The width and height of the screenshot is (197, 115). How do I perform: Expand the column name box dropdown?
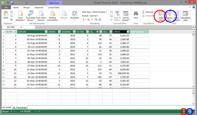tap(21, 27)
